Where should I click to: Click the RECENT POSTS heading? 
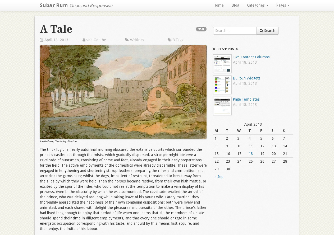point(226,49)
